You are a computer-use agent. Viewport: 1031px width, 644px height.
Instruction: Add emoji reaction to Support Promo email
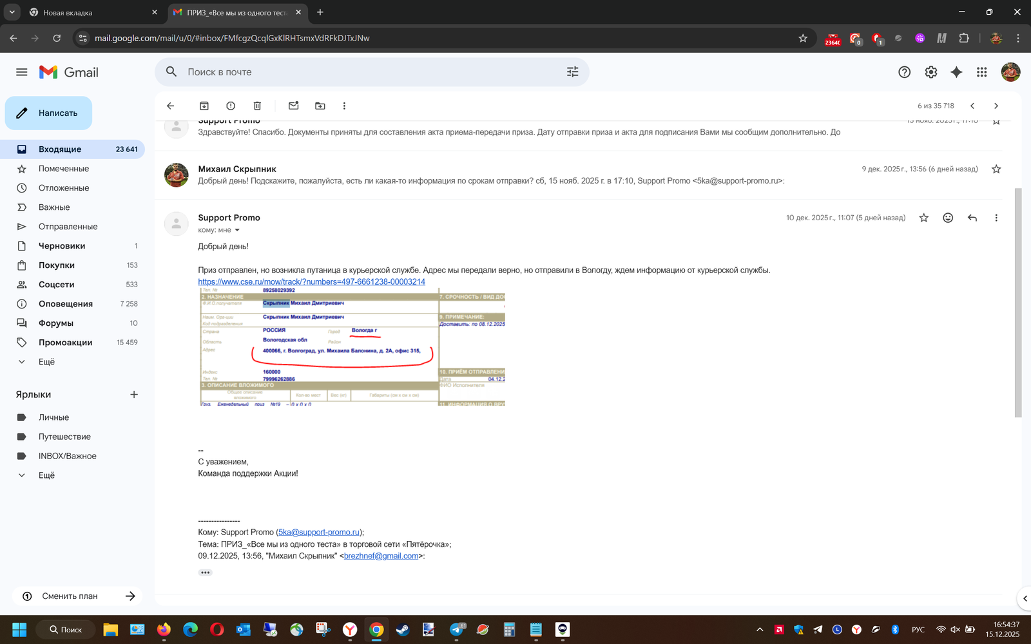[x=947, y=218]
